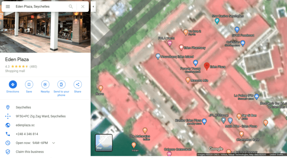Screen dimensions: 287x158
Task: Select Eden Pharmacy marker
Action: (181, 47)
